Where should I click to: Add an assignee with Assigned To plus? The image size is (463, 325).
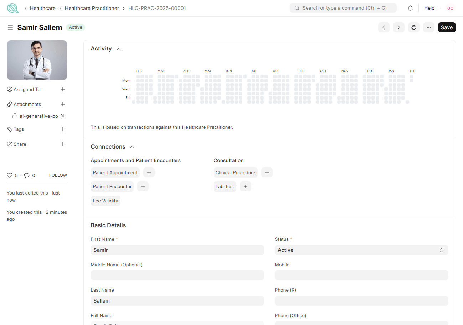click(x=63, y=89)
